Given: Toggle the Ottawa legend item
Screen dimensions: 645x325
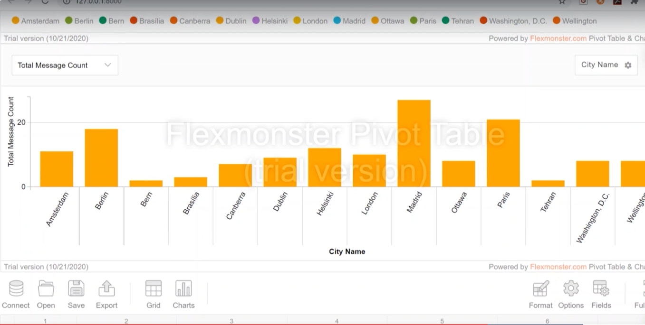Looking at the screenshot, I should [x=388, y=21].
